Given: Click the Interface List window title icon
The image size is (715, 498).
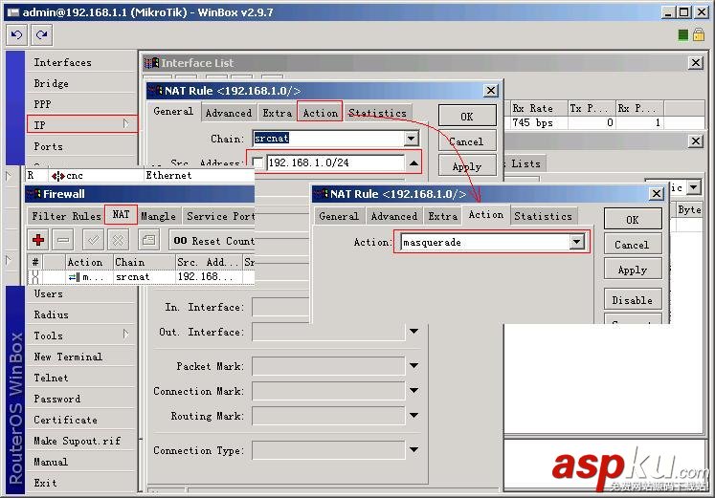Looking at the screenshot, I should tap(152, 63).
